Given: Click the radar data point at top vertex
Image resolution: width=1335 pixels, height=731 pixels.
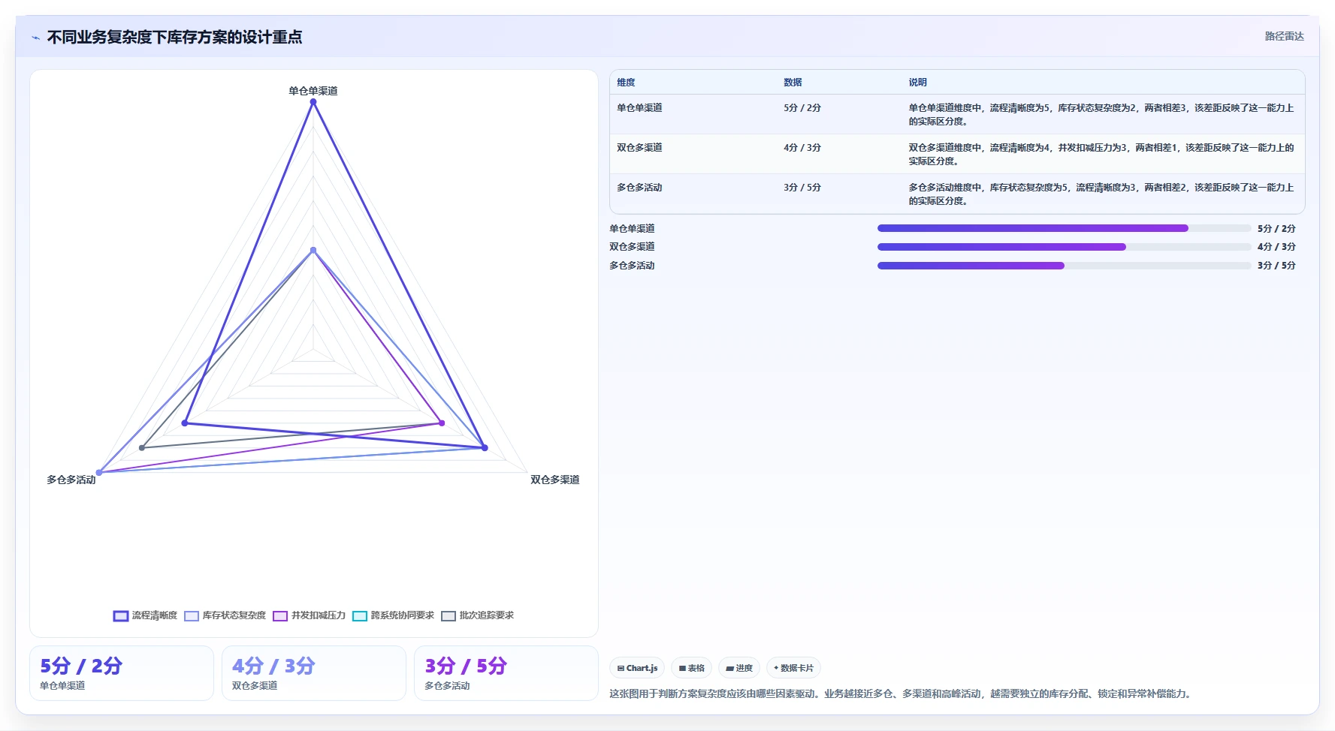Looking at the screenshot, I should coord(313,102).
